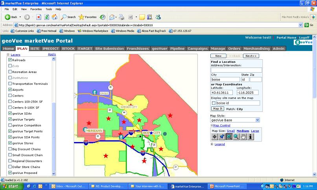317x190 pixels.
Task: Check the Transportation Terminals layer
Action: (x=10, y=84)
